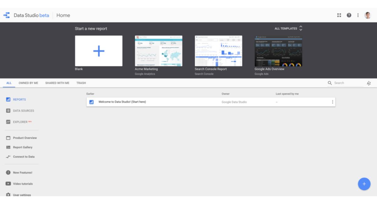Viewport: 377px width, 204px height.
Task: Click the report icon beside Welcome to Data Studio
Action: point(91,102)
